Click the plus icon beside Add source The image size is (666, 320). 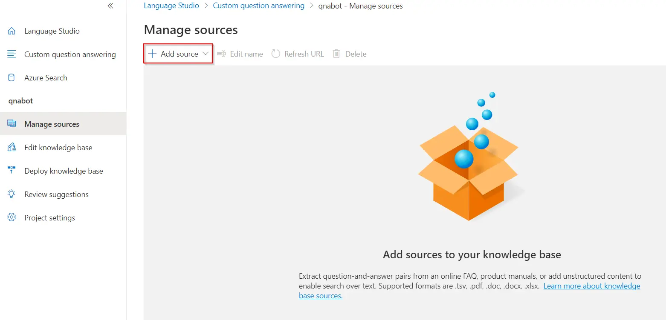pyautogui.click(x=152, y=54)
